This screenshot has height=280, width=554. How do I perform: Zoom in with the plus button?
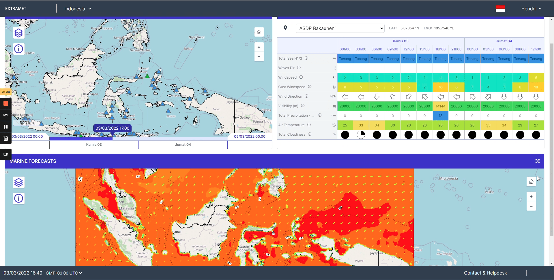click(x=259, y=47)
